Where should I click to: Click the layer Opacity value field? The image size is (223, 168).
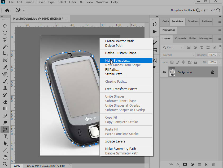point(212,55)
